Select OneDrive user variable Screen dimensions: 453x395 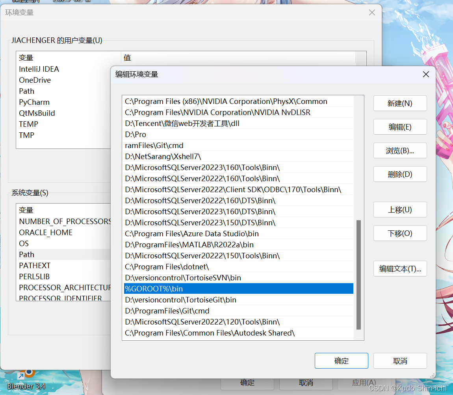click(35, 80)
